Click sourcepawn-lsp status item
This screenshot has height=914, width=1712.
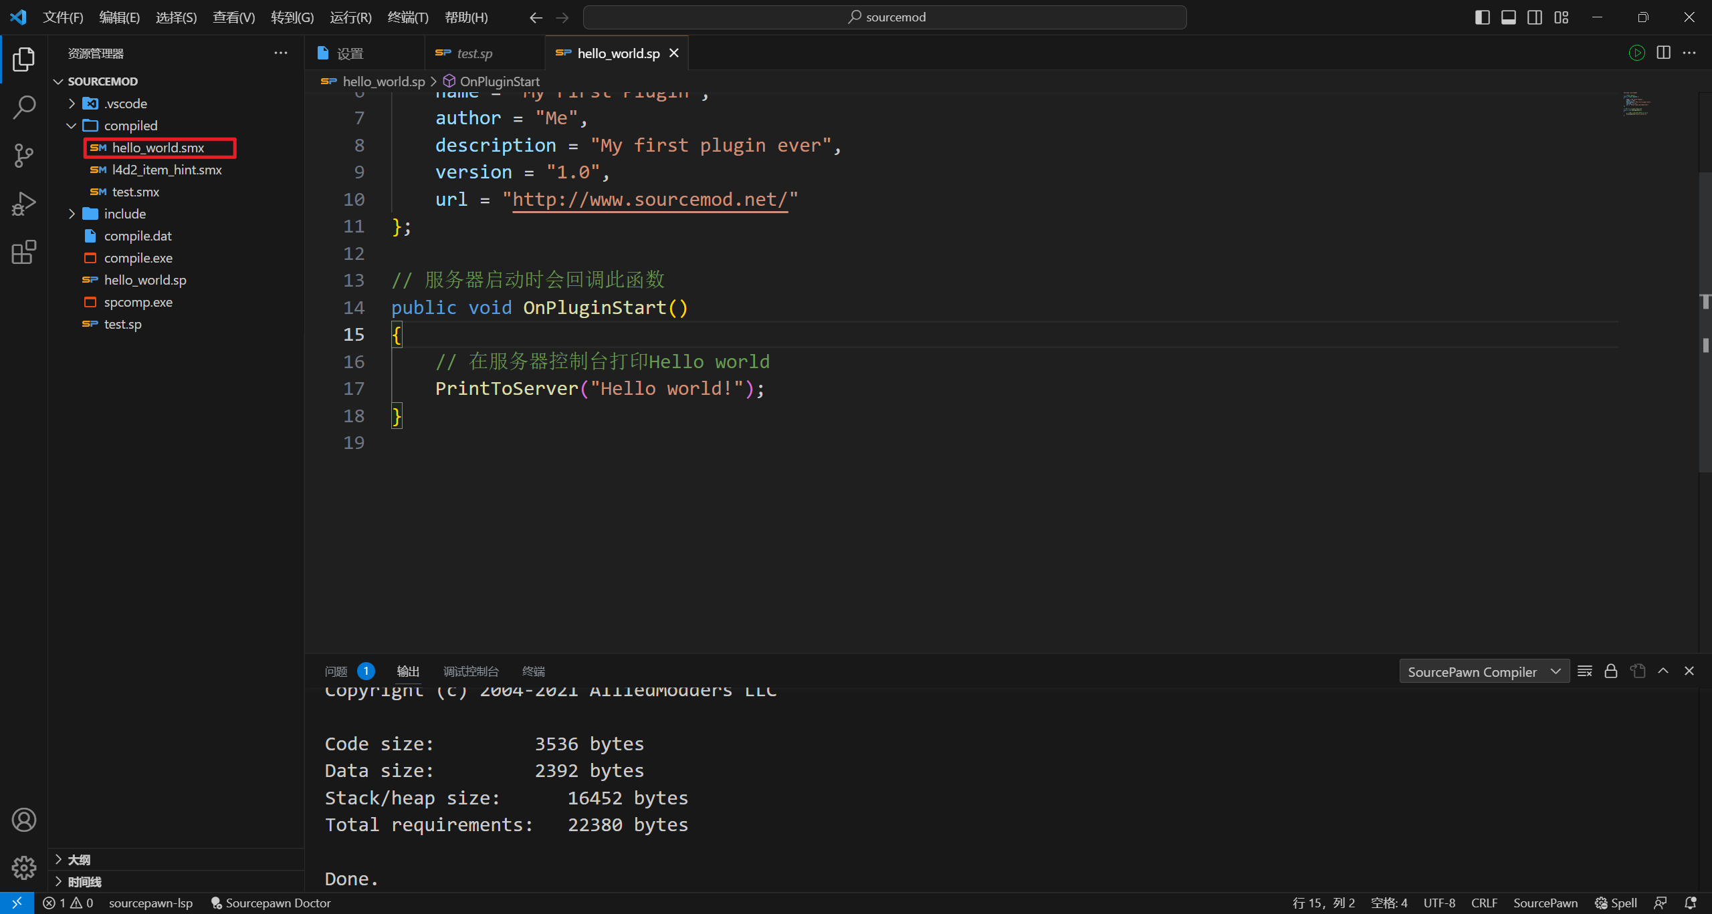click(x=150, y=903)
